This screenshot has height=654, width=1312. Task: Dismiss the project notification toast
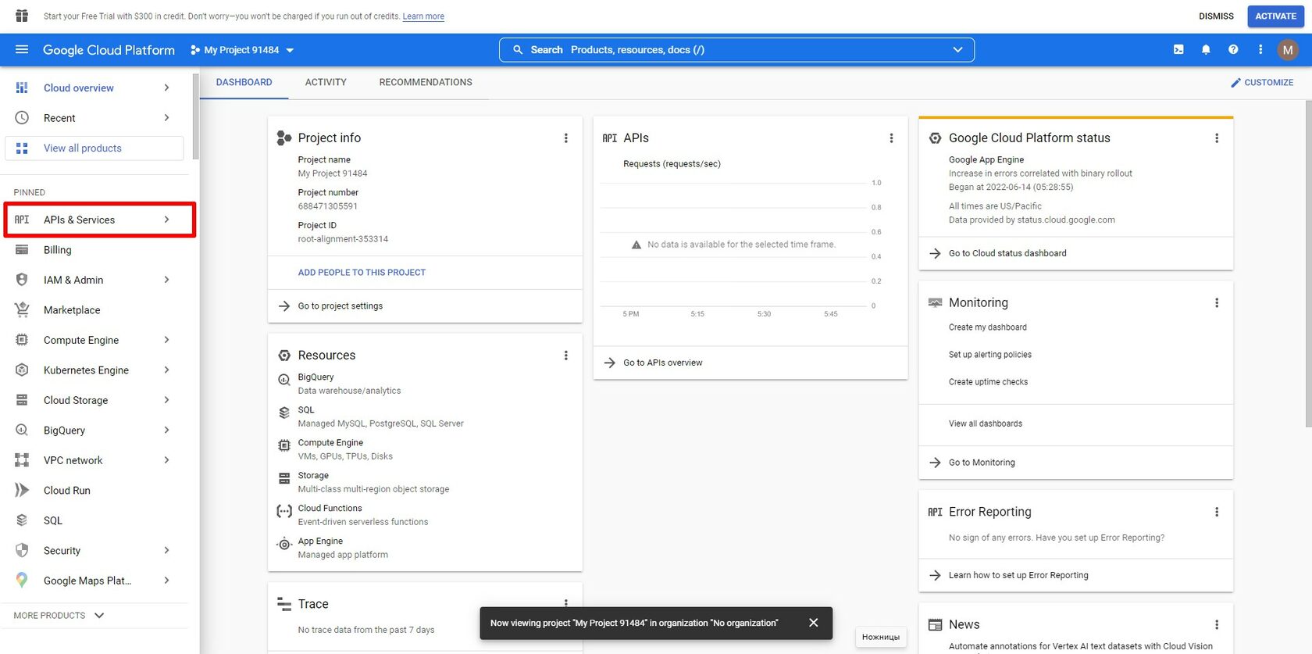[814, 623]
